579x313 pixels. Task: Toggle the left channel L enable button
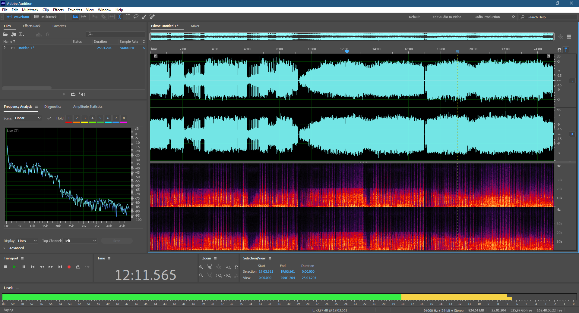(x=572, y=81)
